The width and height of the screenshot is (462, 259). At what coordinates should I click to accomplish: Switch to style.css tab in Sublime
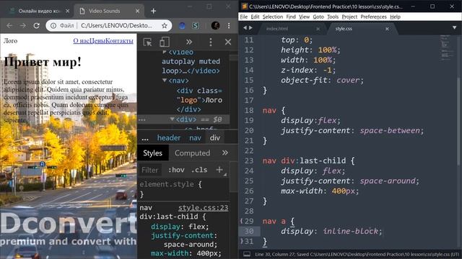coord(344,29)
